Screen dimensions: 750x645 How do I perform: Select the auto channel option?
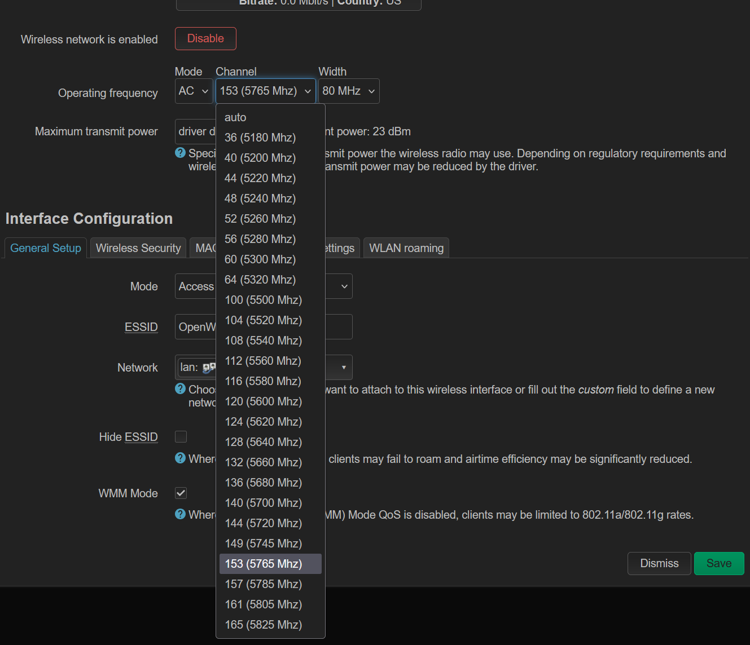click(270, 117)
